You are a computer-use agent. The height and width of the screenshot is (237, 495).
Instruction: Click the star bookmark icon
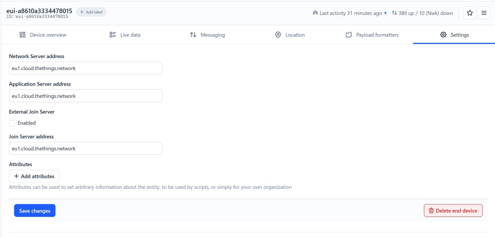coord(470,13)
